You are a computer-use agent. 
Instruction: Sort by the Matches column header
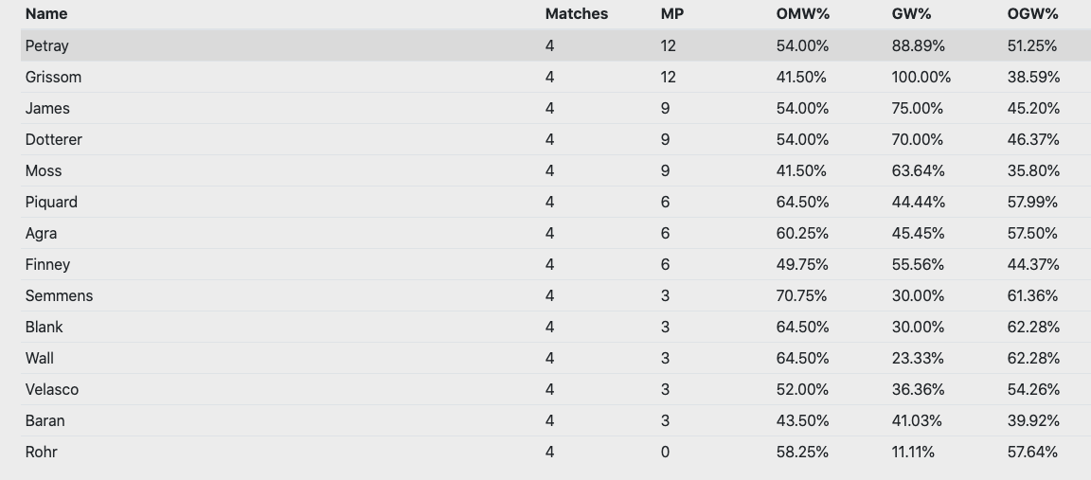pyautogui.click(x=576, y=14)
